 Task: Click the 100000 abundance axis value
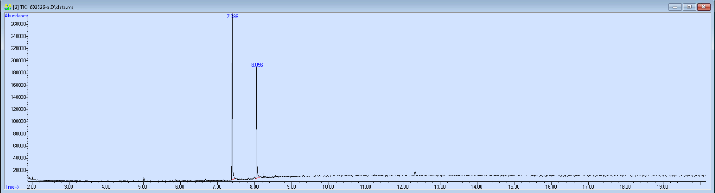point(18,121)
